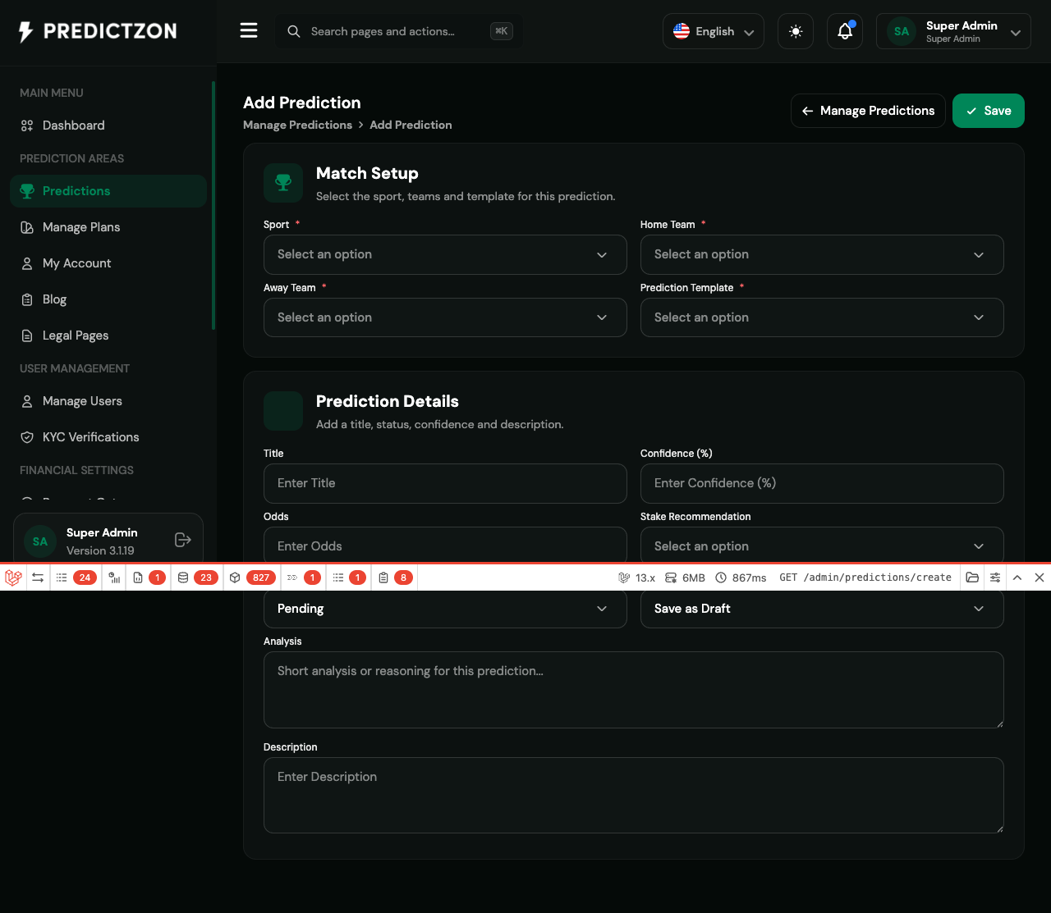This screenshot has height=913, width=1051.
Task: Click the Add Prediction breadcrumb text
Action: point(411,125)
